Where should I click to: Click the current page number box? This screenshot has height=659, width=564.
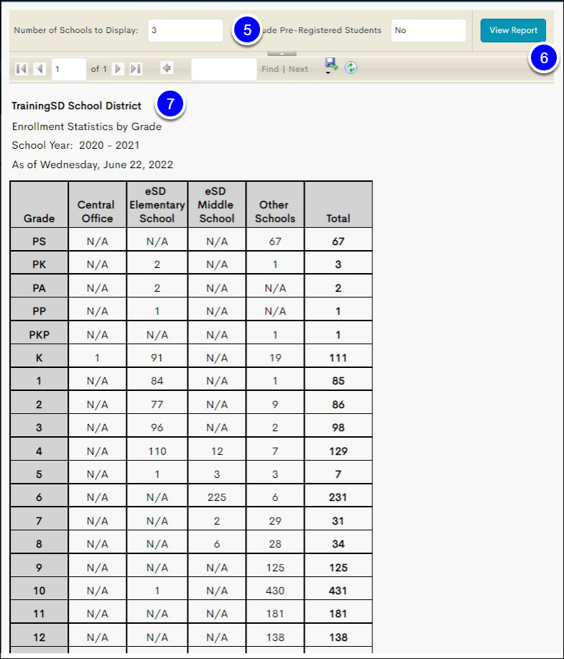[69, 69]
